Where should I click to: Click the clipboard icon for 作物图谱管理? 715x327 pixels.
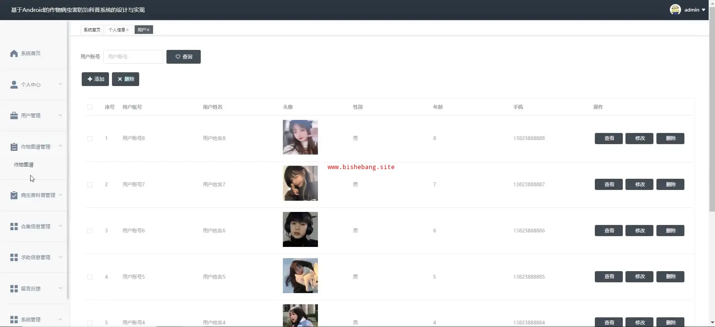coord(14,147)
